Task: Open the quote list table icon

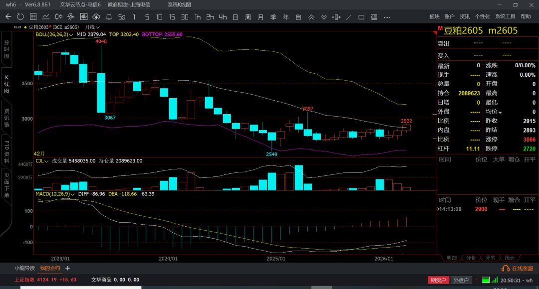Action: pyautogui.click(x=33, y=17)
